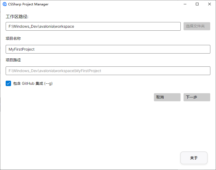This screenshot has height=170, width=216.
Task: Click the 选择文件夹 folder picker button
Action: [197, 26]
